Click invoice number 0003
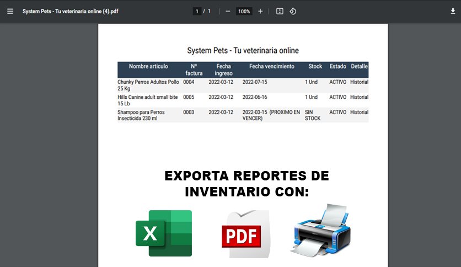The height and width of the screenshot is (267, 461). 189,112
